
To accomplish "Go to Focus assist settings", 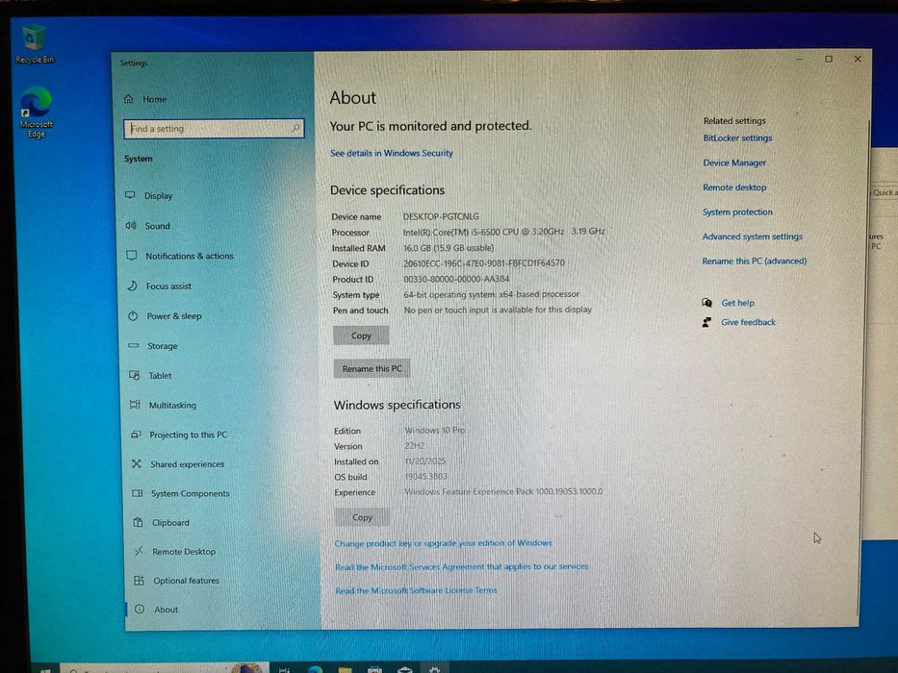I will pos(159,287).
